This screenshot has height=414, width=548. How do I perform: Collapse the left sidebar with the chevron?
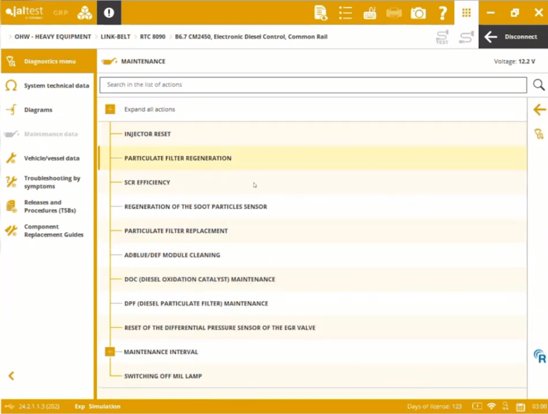pyautogui.click(x=11, y=376)
